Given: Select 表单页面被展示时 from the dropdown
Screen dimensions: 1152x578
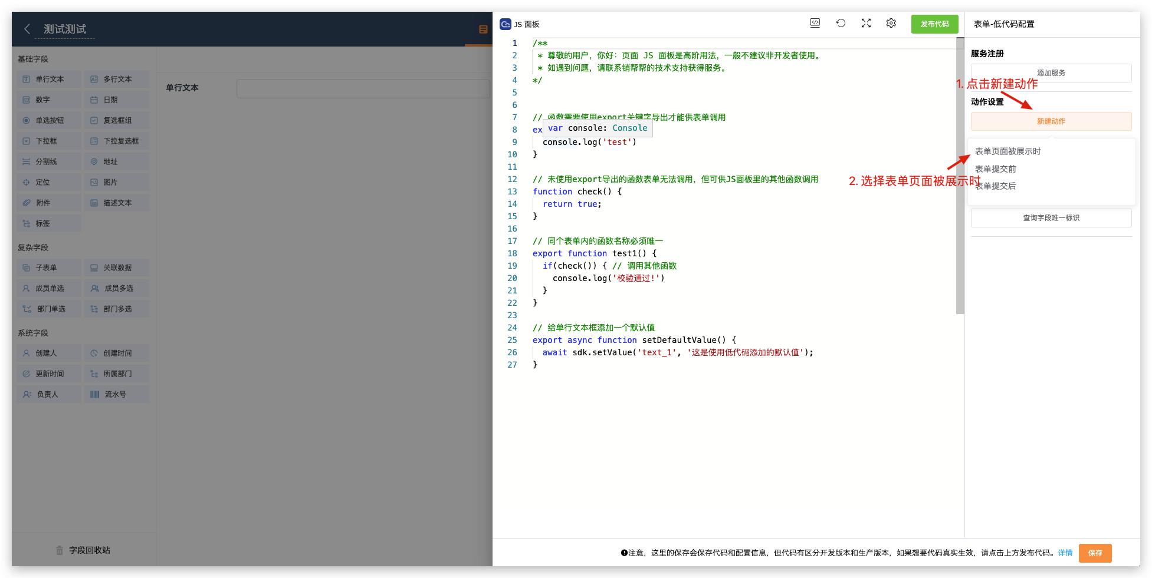Looking at the screenshot, I should click(1007, 151).
